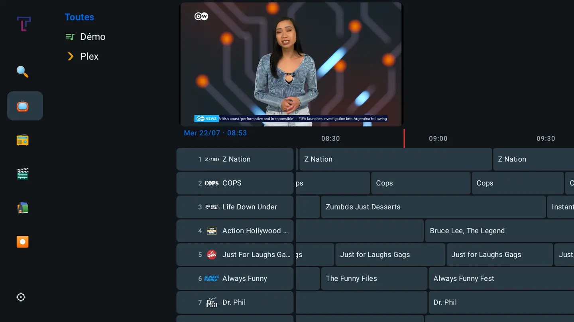
Task: Open The Funny Files program
Action: pyautogui.click(x=374, y=278)
